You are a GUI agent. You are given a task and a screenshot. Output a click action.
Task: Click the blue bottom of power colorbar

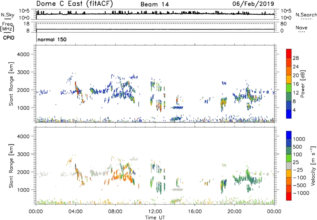point(289,114)
